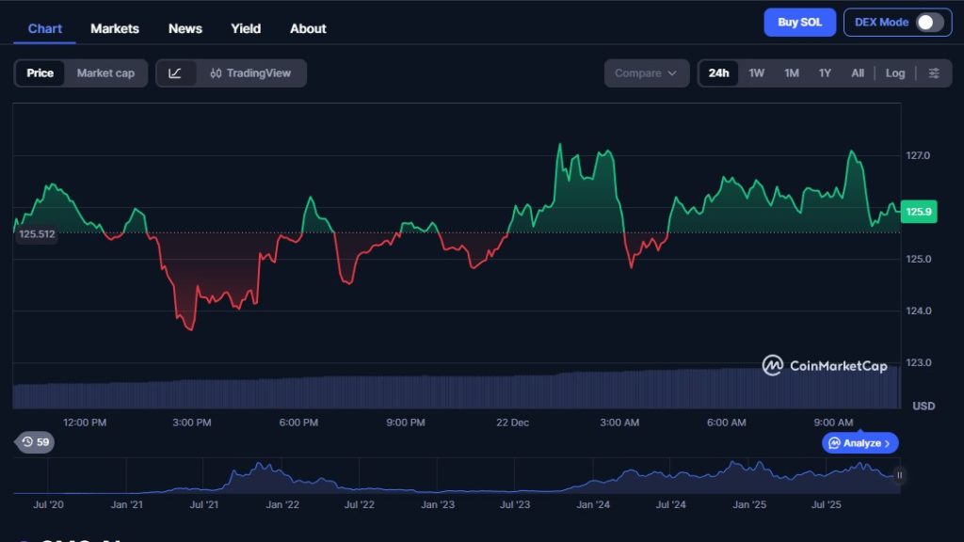Click the range slider pause handle

point(899,475)
